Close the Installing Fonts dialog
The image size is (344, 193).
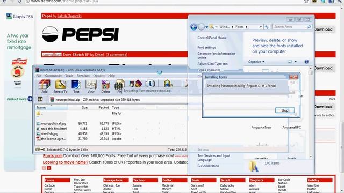click(x=293, y=77)
